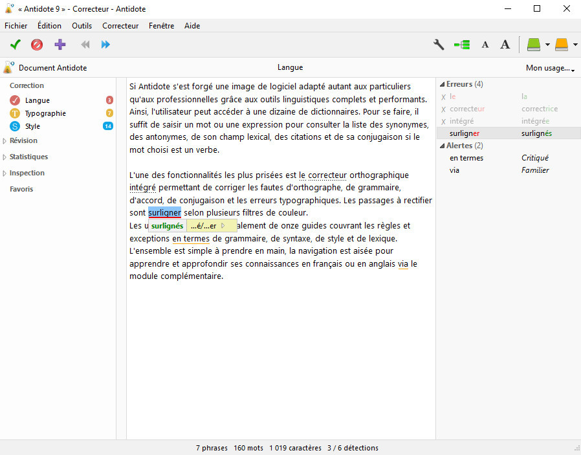This screenshot has height=455, width=581.
Task: Click underlined word 'via' in the text
Action: (x=403, y=264)
